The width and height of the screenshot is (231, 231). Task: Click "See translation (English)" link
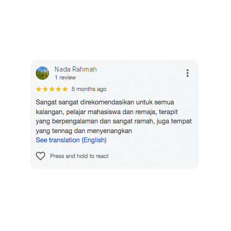point(71,140)
